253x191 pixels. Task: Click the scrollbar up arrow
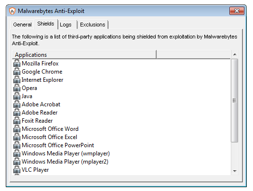(x=235, y=54)
